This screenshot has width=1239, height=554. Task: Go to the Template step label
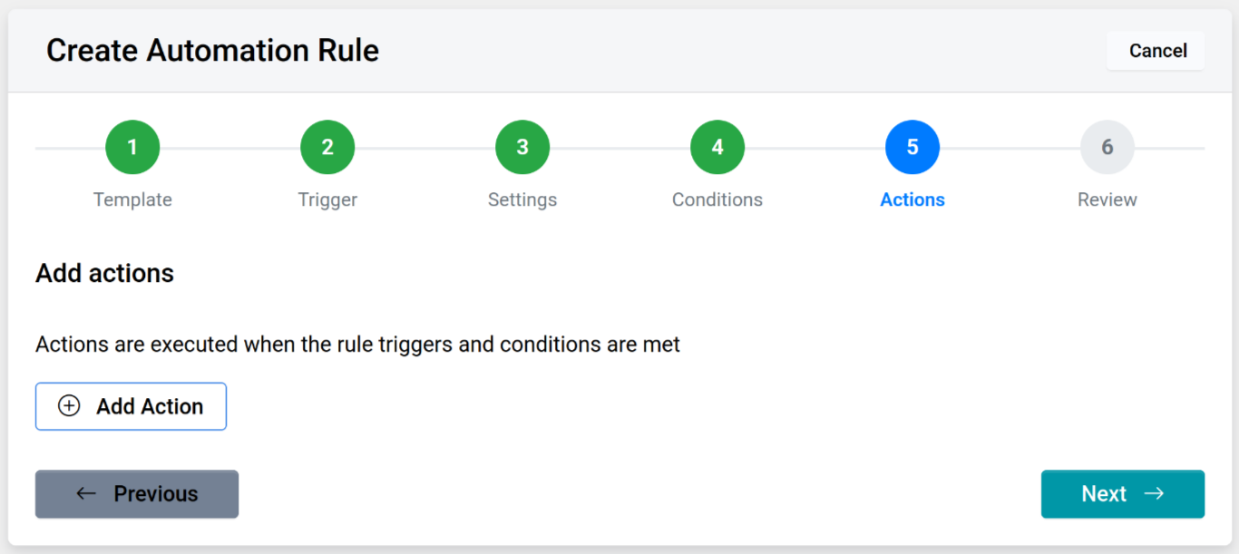(x=132, y=199)
